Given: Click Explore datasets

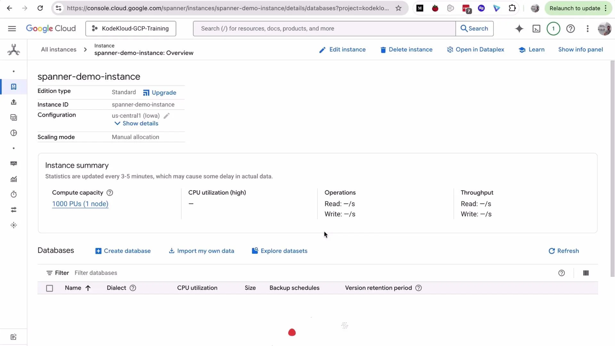Looking at the screenshot, I should pyautogui.click(x=280, y=251).
